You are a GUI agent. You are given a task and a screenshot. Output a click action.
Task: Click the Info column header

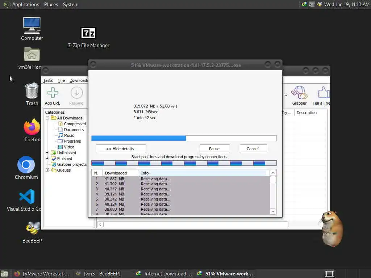[x=204, y=173]
